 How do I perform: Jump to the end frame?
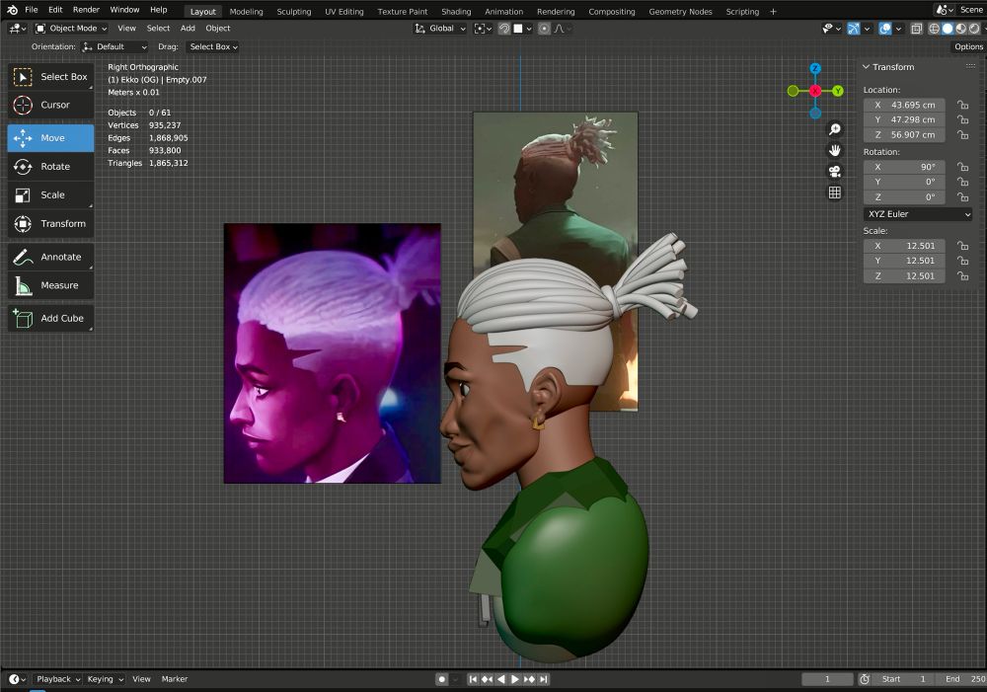point(544,679)
